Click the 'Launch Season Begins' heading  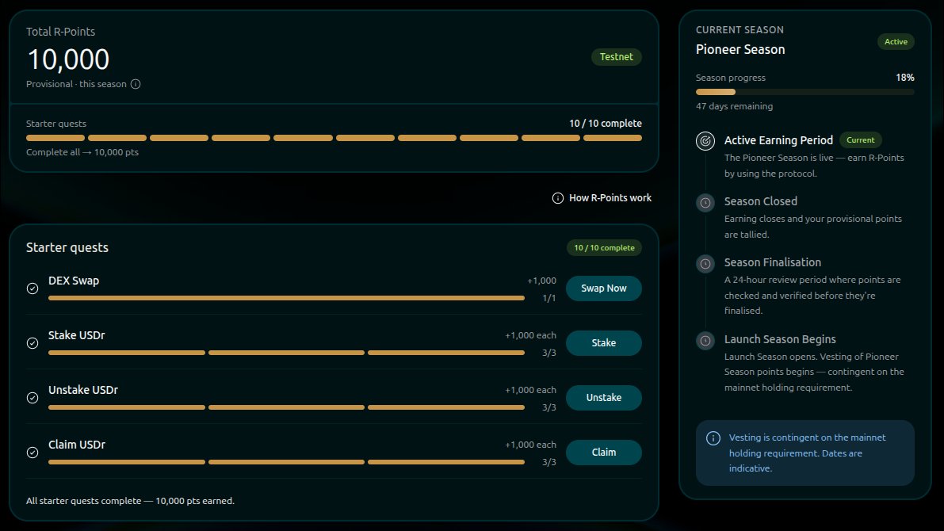tap(780, 339)
